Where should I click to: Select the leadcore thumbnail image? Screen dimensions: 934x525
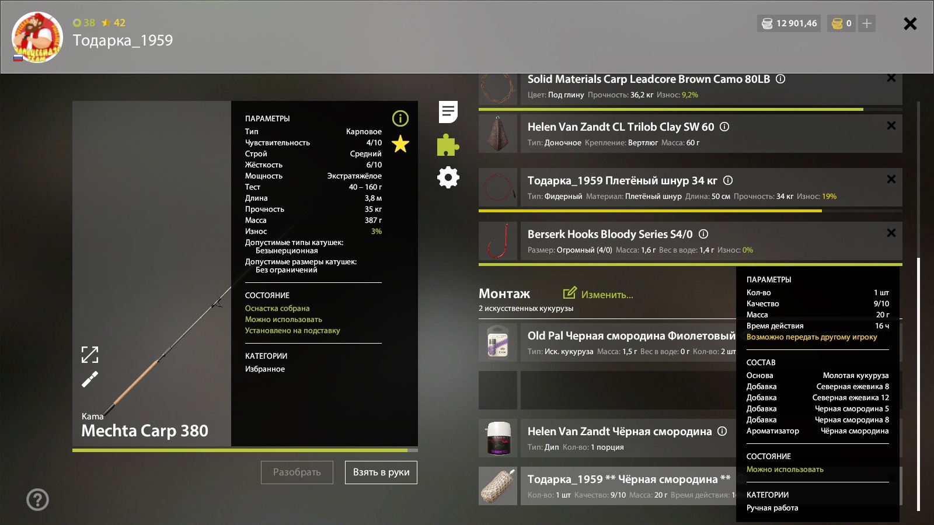pyautogui.click(x=498, y=89)
